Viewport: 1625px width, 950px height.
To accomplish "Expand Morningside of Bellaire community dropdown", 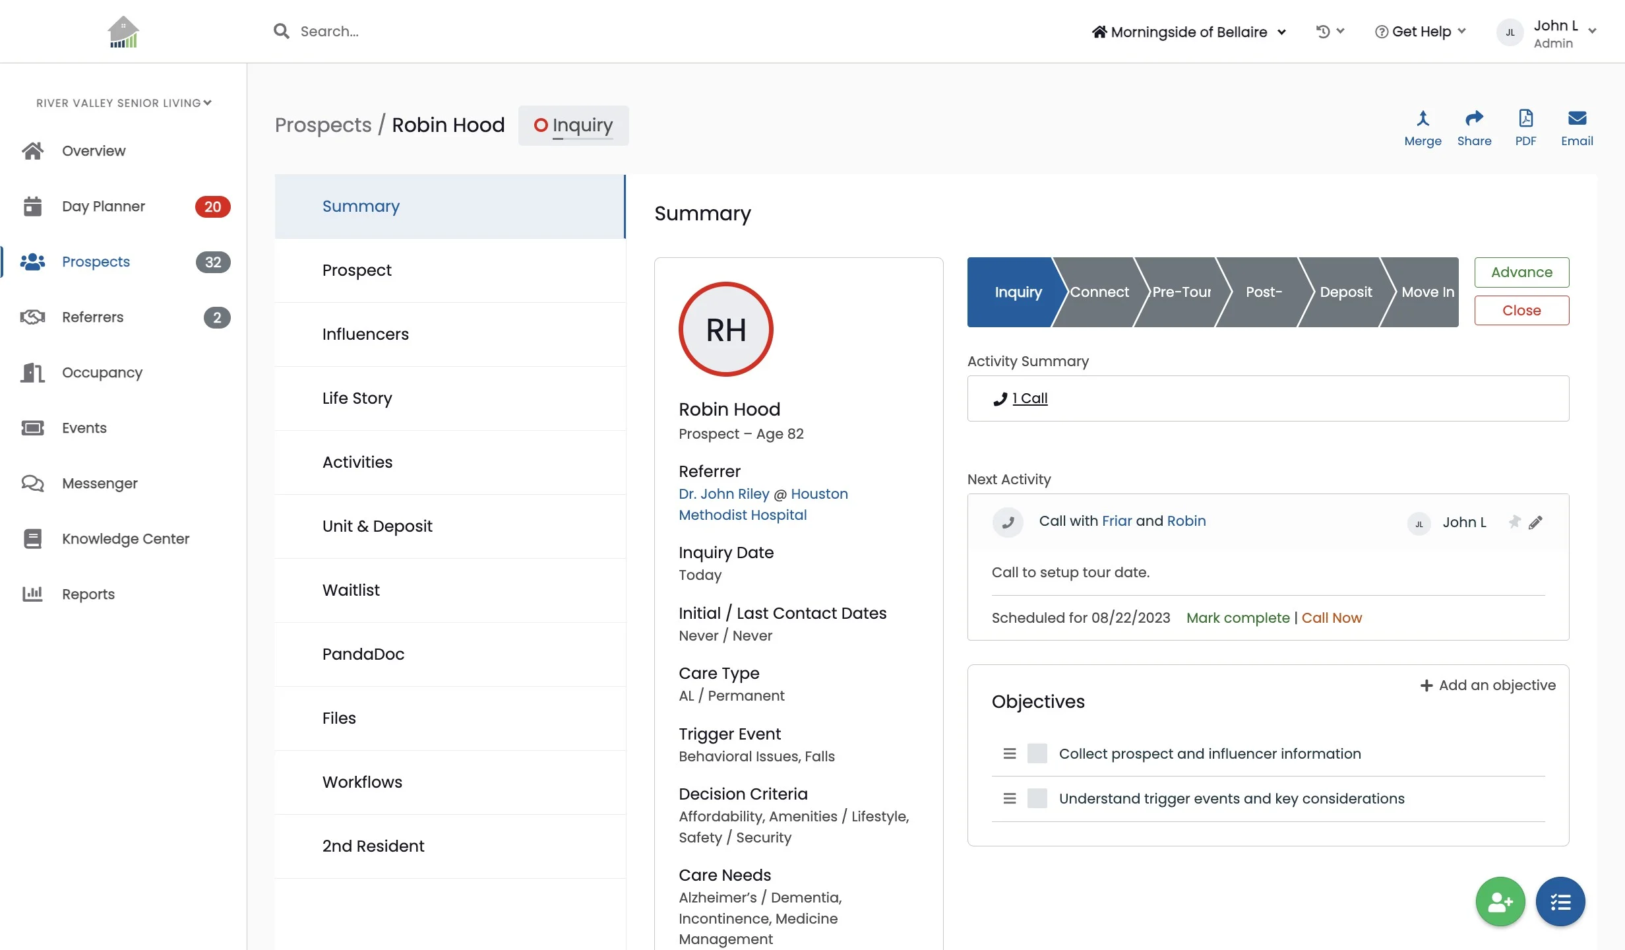I will [1189, 32].
